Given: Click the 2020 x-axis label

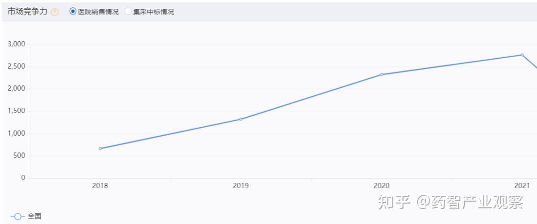Looking at the screenshot, I should pyautogui.click(x=381, y=186).
